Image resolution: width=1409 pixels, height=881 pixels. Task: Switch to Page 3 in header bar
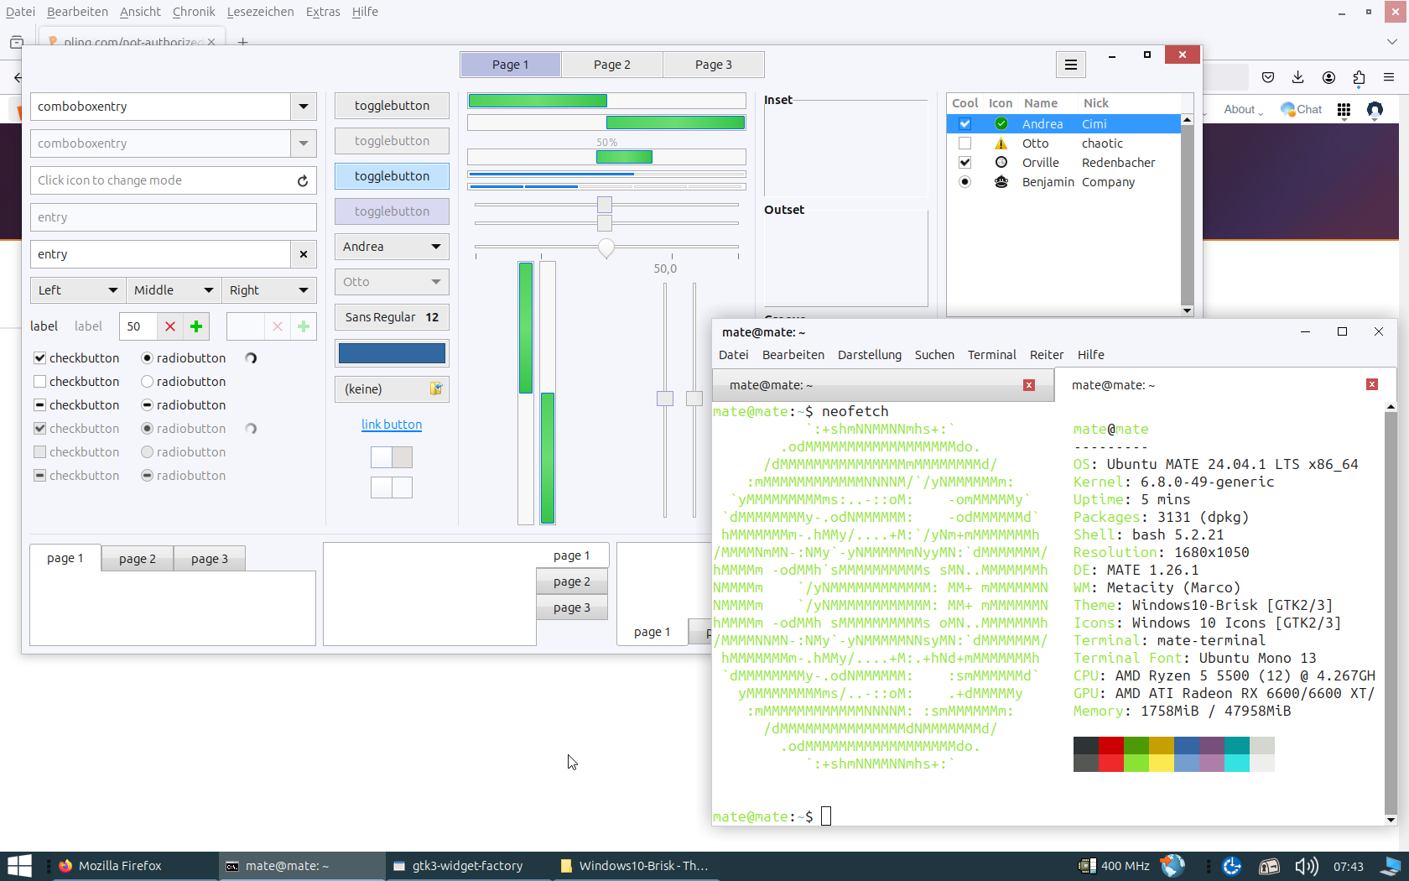tap(714, 65)
